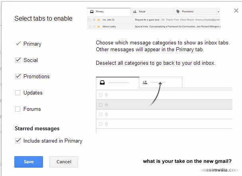Click the Promotions tag icon in top preview

tap(178, 12)
